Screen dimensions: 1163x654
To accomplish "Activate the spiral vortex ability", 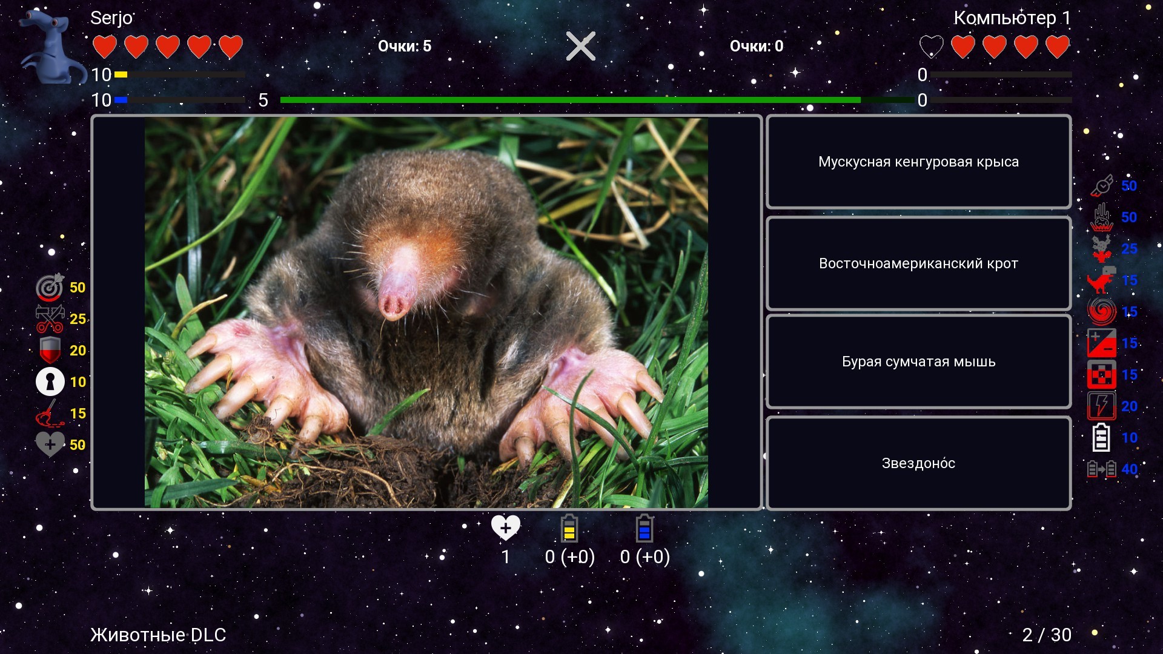I will (x=1102, y=312).
